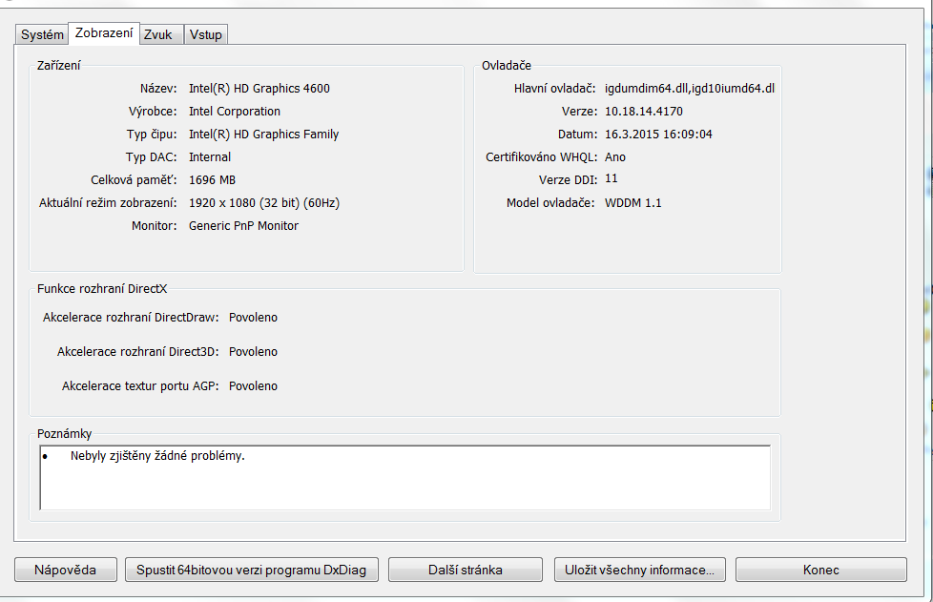Image resolution: width=933 pixels, height=602 pixels.
Task: Click the 'Verze:' label
Action: pyautogui.click(x=579, y=112)
